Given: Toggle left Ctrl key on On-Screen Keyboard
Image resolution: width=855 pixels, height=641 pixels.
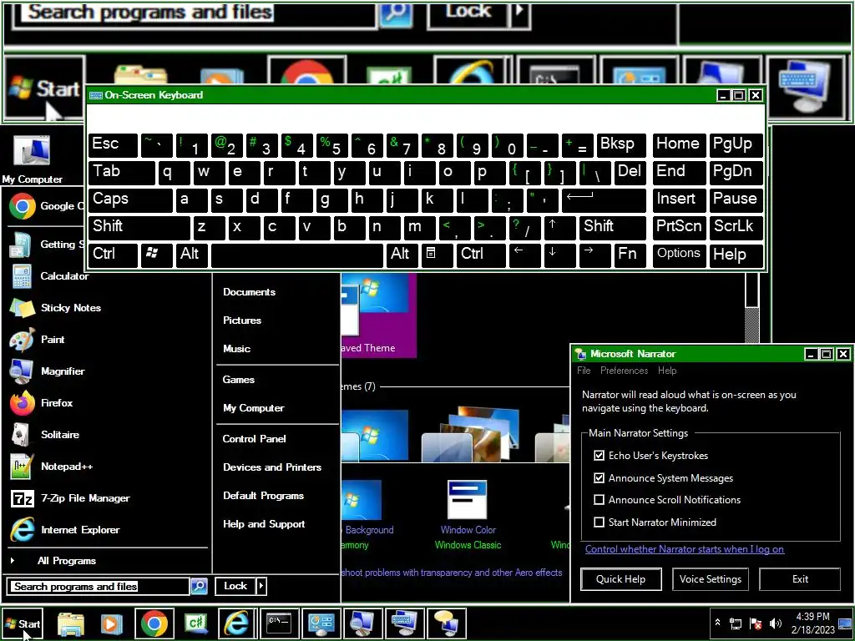Looking at the screenshot, I should click(x=113, y=254).
